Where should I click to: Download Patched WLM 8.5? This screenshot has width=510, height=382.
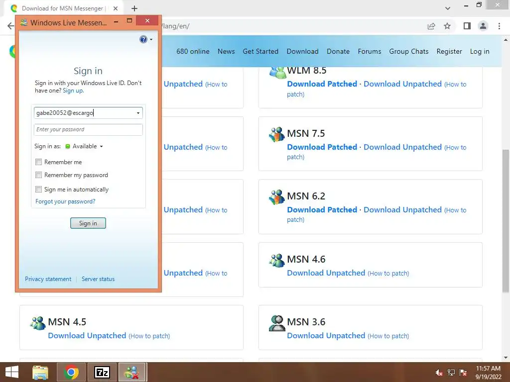pos(322,84)
